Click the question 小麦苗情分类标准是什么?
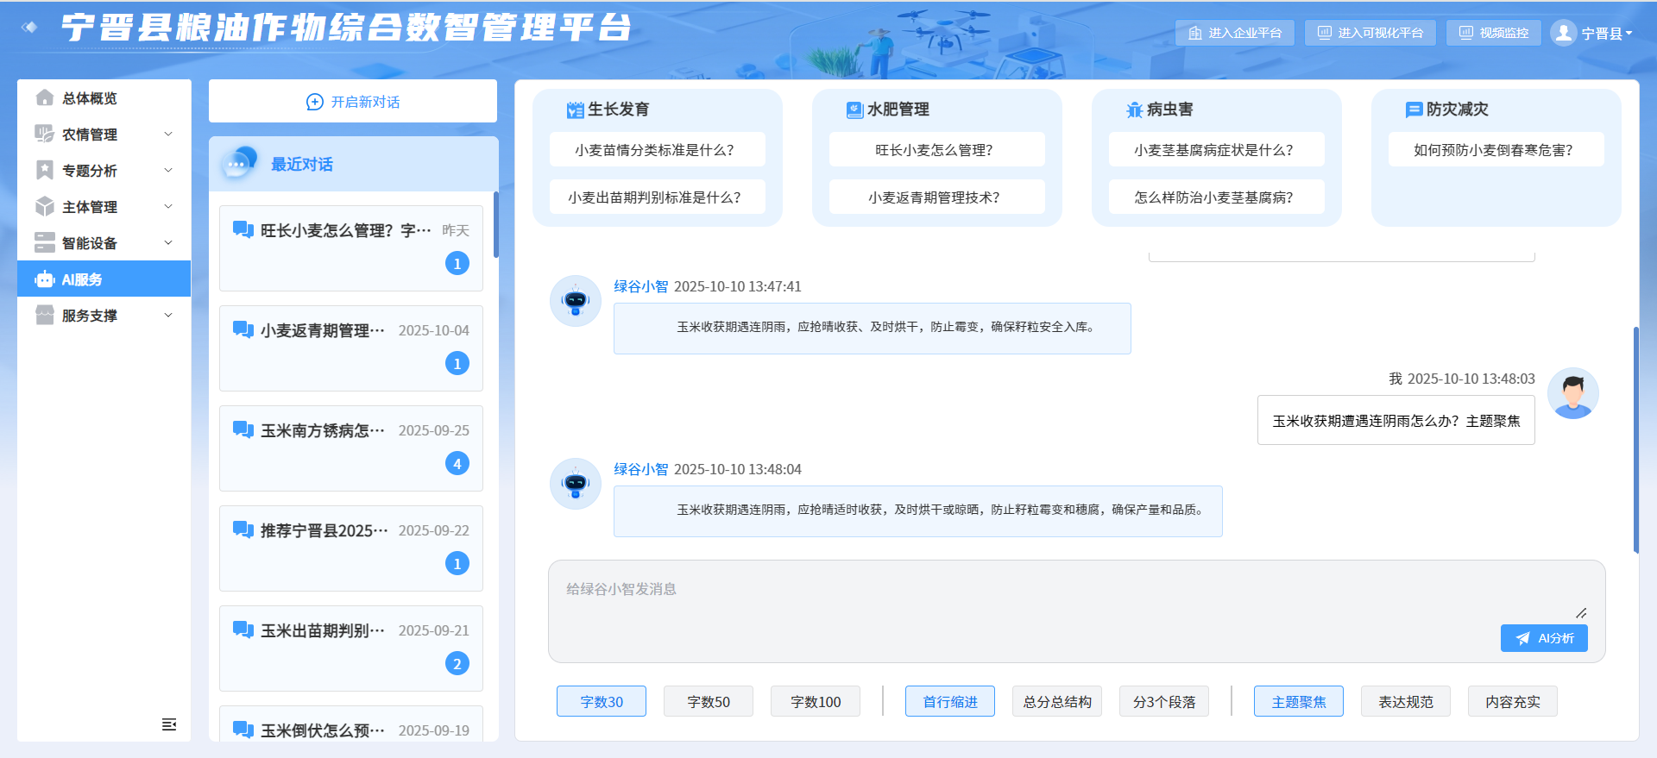 655,150
